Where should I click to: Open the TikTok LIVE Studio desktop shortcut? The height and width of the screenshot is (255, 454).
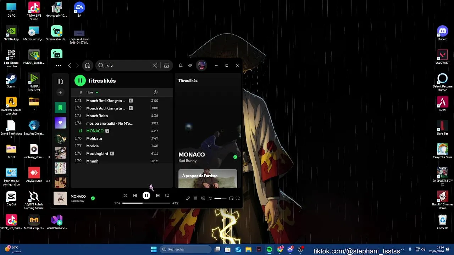(34, 11)
